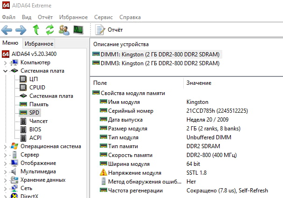Open the user management toolbar icon
Image resolution: width=283 pixels, height=198 pixels.
(x=64, y=30)
